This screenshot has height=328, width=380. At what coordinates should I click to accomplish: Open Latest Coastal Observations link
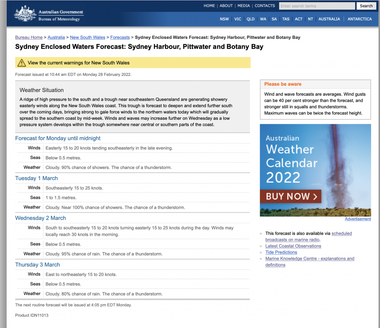[293, 246]
